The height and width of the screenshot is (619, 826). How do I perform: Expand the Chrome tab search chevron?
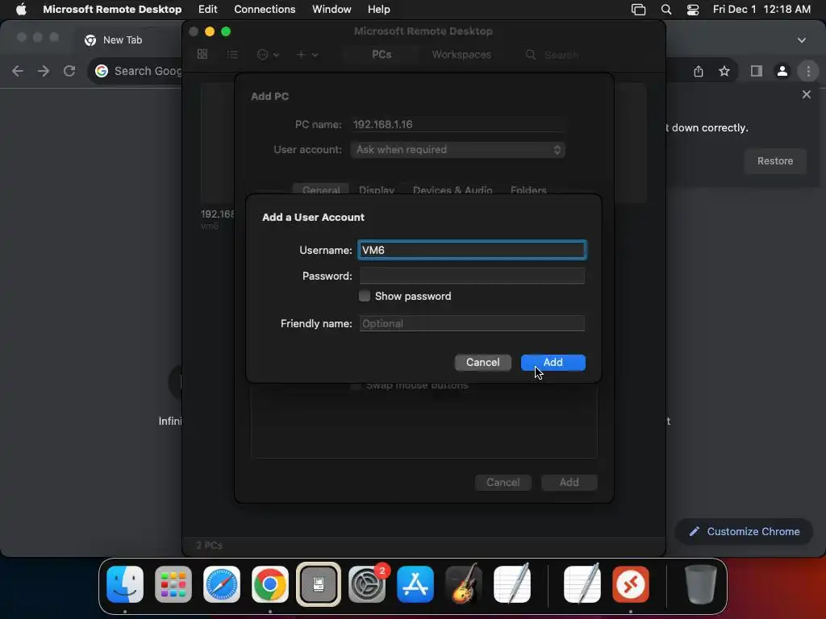pyautogui.click(x=801, y=40)
